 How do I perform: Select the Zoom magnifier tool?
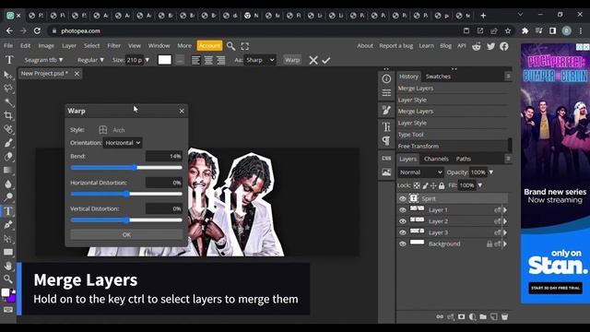(x=8, y=279)
